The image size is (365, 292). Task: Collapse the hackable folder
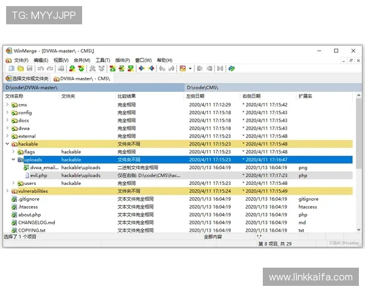point(7,144)
